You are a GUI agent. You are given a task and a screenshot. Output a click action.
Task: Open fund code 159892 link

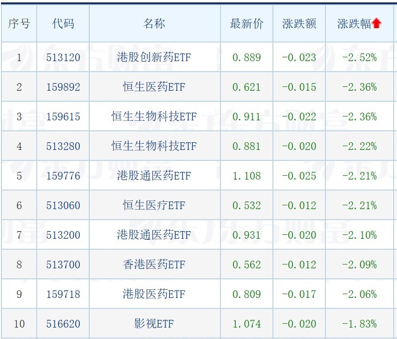63,87
